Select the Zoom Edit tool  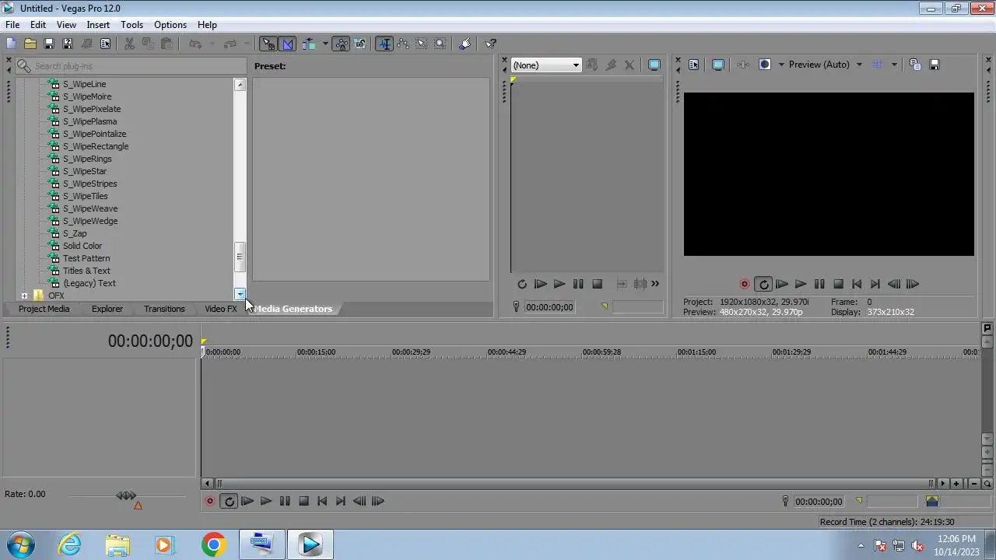coord(440,44)
